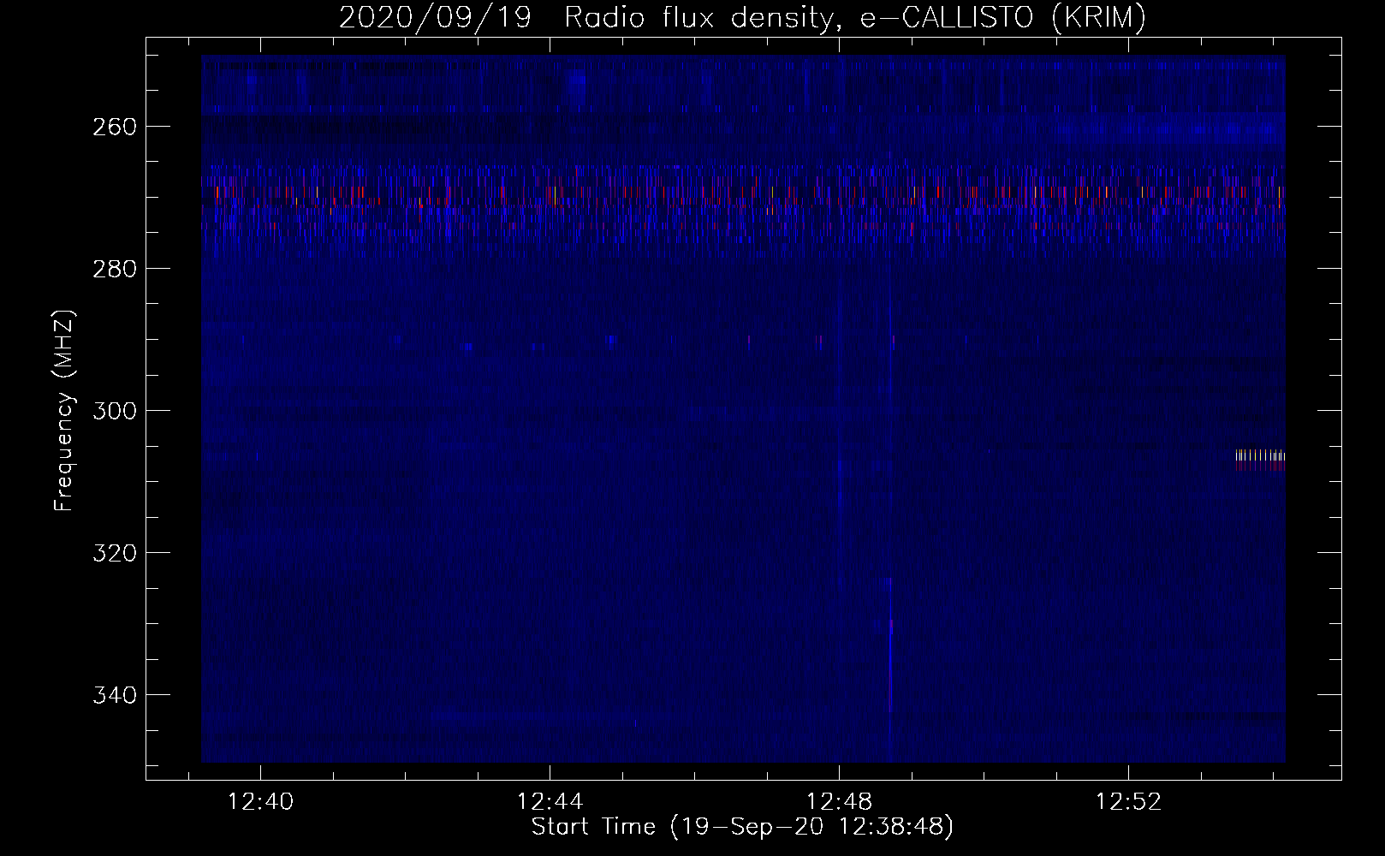
Task: Click the 260 frequency tick label
Action: (113, 127)
